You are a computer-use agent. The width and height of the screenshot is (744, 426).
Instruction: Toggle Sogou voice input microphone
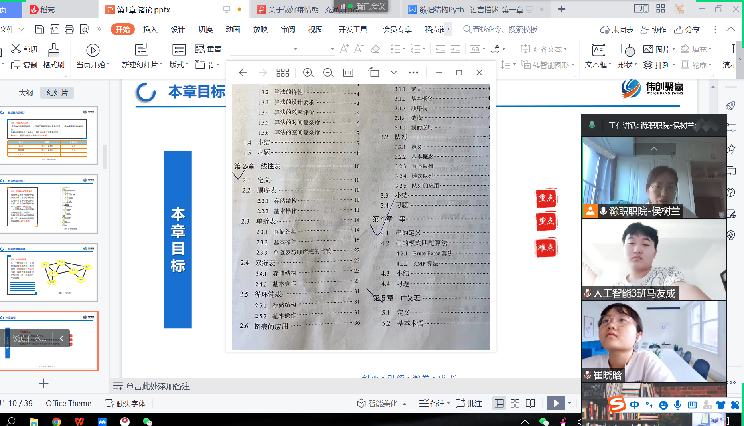pos(677,405)
